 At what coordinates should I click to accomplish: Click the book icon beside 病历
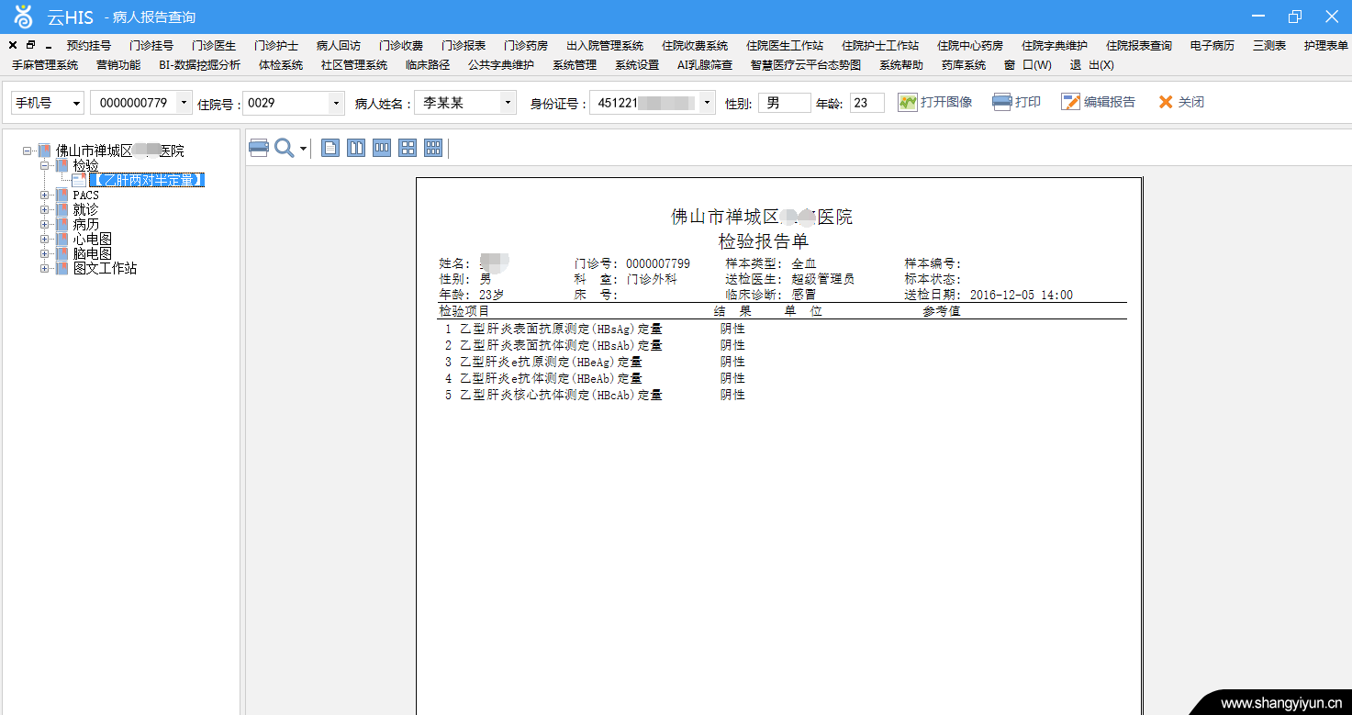(62, 224)
